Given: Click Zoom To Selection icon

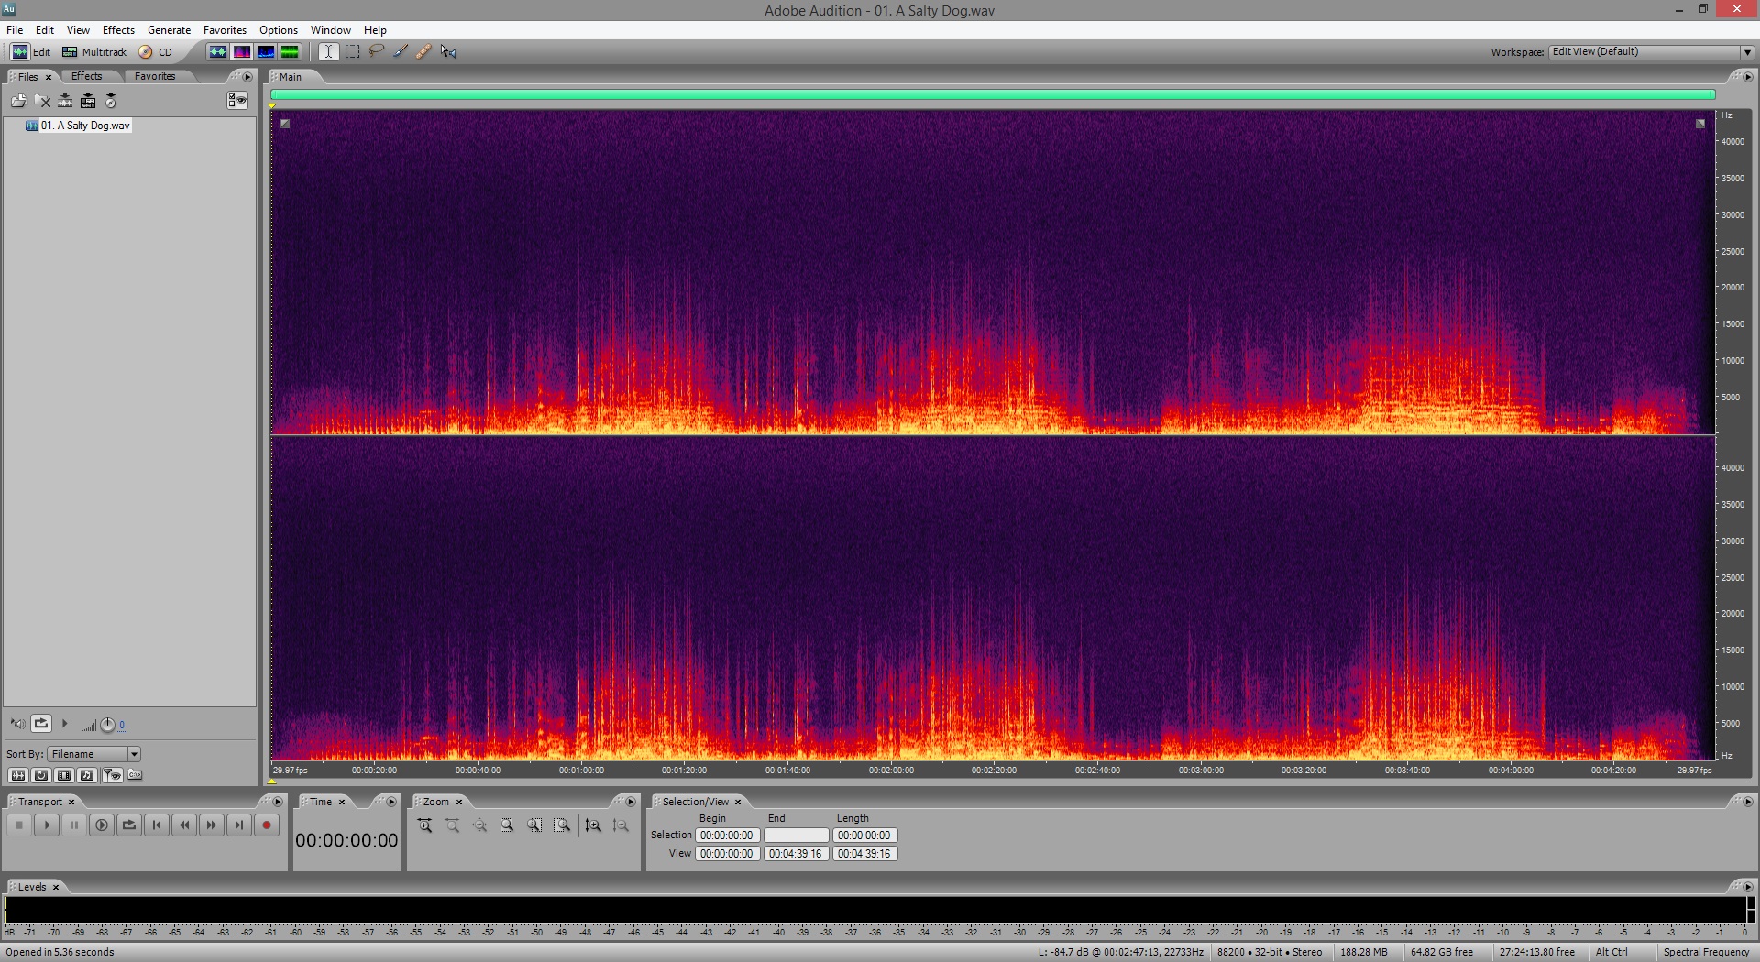Looking at the screenshot, I should click(x=507, y=825).
